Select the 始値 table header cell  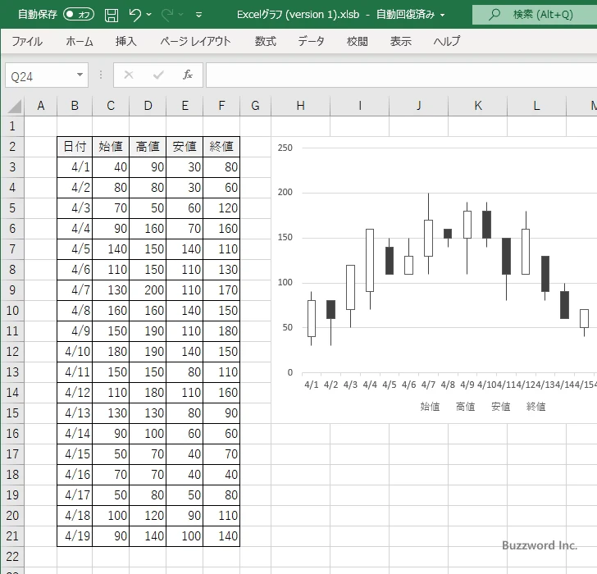pyautogui.click(x=111, y=147)
